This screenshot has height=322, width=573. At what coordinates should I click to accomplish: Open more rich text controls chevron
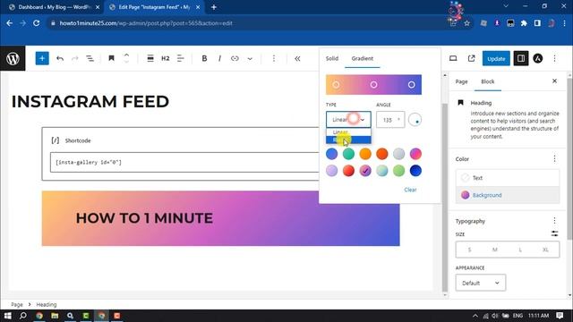[250, 58]
